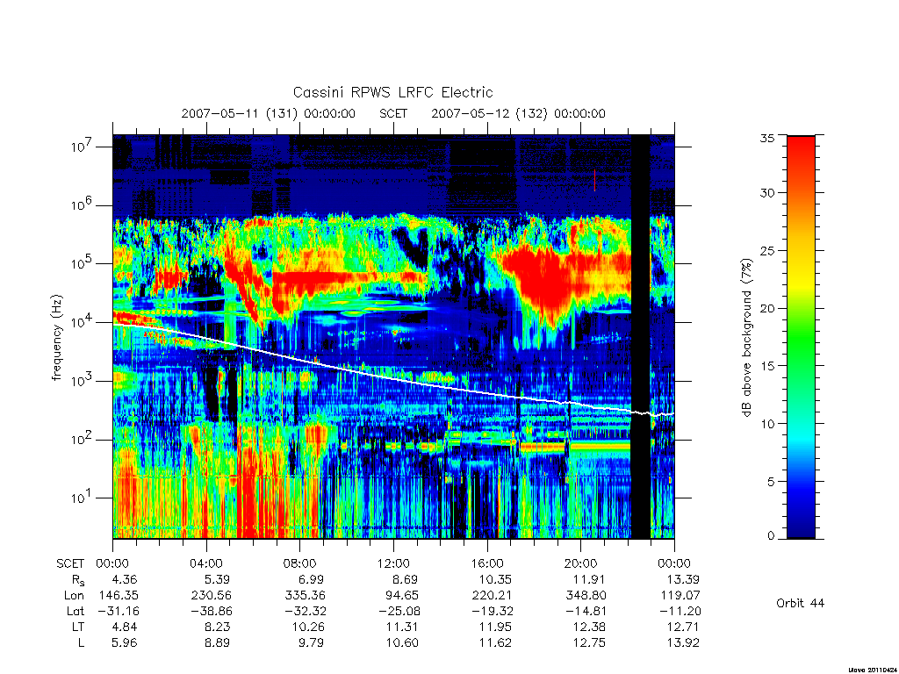Click the dark blue bottom of colorbar
The height and width of the screenshot is (674, 899).
801,525
